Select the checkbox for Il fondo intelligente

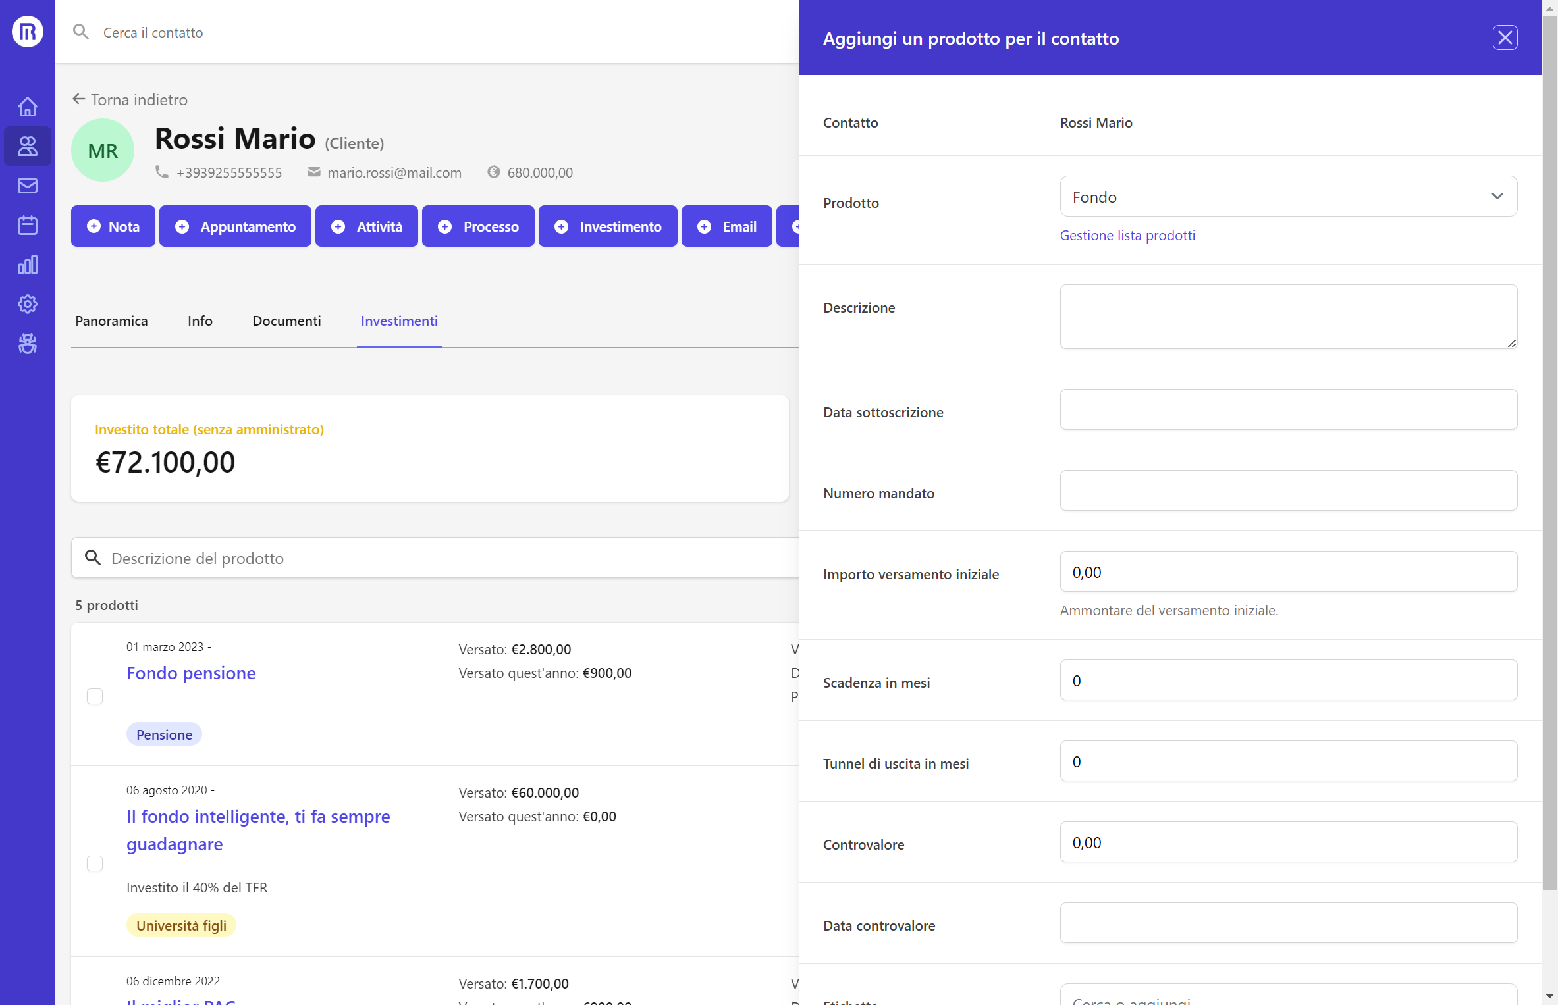pos(95,863)
